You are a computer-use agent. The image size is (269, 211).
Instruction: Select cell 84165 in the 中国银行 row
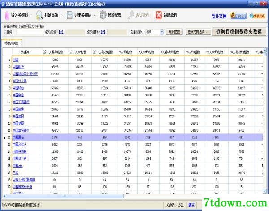80,67
